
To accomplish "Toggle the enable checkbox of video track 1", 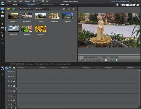I will point(12,71).
